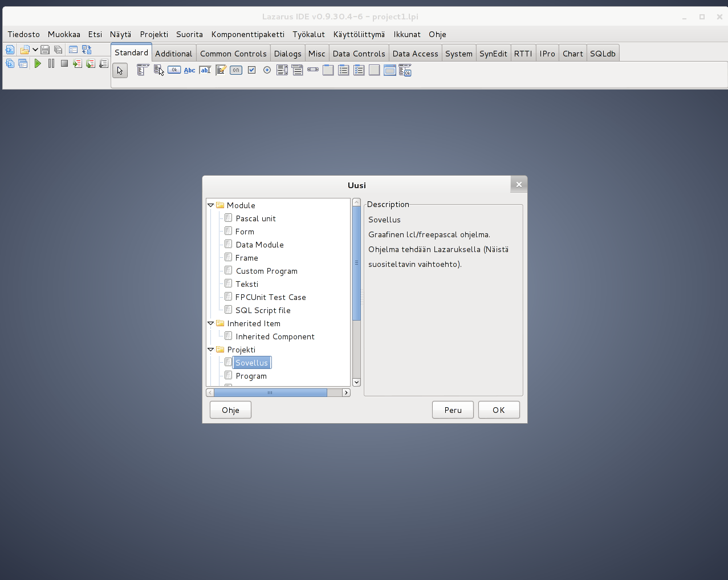
Task: Click the Pause execution icon
Action: [51, 63]
